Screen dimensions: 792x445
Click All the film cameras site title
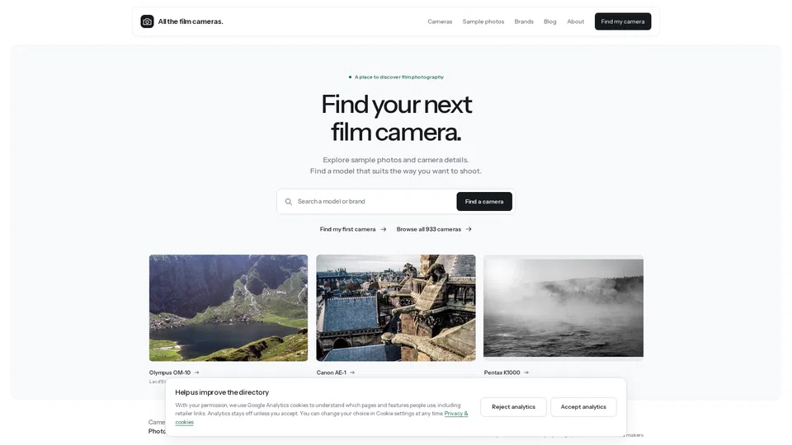191,21
